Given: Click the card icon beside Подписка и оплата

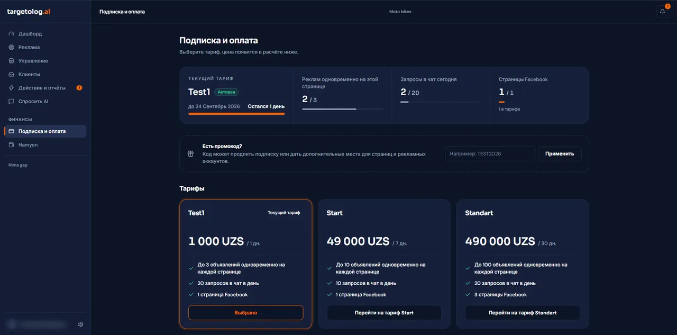Looking at the screenshot, I should coord(12,131).
